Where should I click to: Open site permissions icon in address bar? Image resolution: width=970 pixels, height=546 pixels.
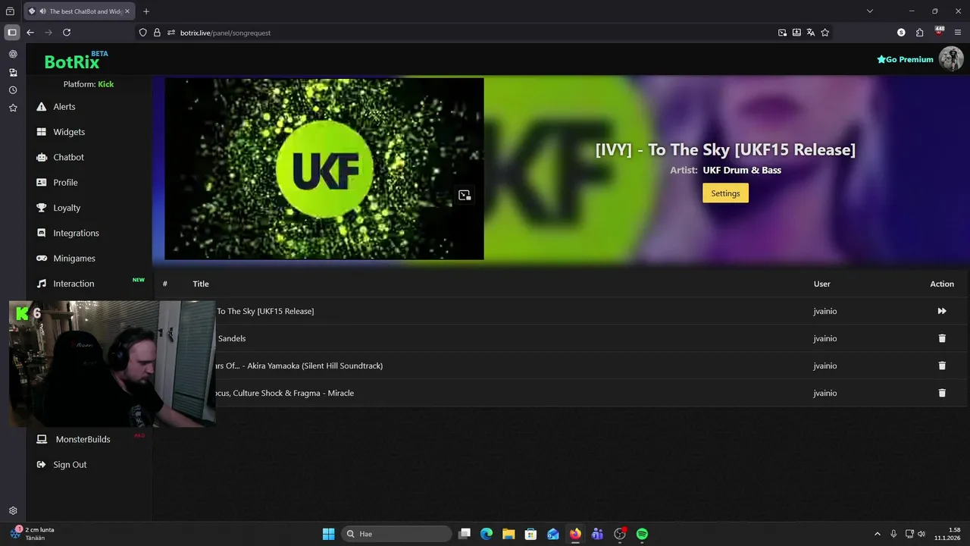(171, 33)
